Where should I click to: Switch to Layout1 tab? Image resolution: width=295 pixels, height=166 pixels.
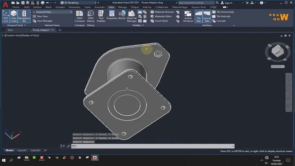click(x=22, y=150)
